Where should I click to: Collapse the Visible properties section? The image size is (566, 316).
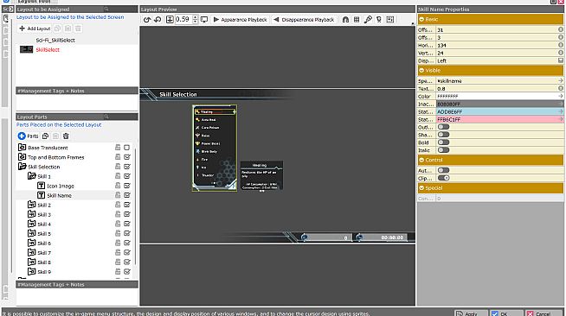point(421,70)
